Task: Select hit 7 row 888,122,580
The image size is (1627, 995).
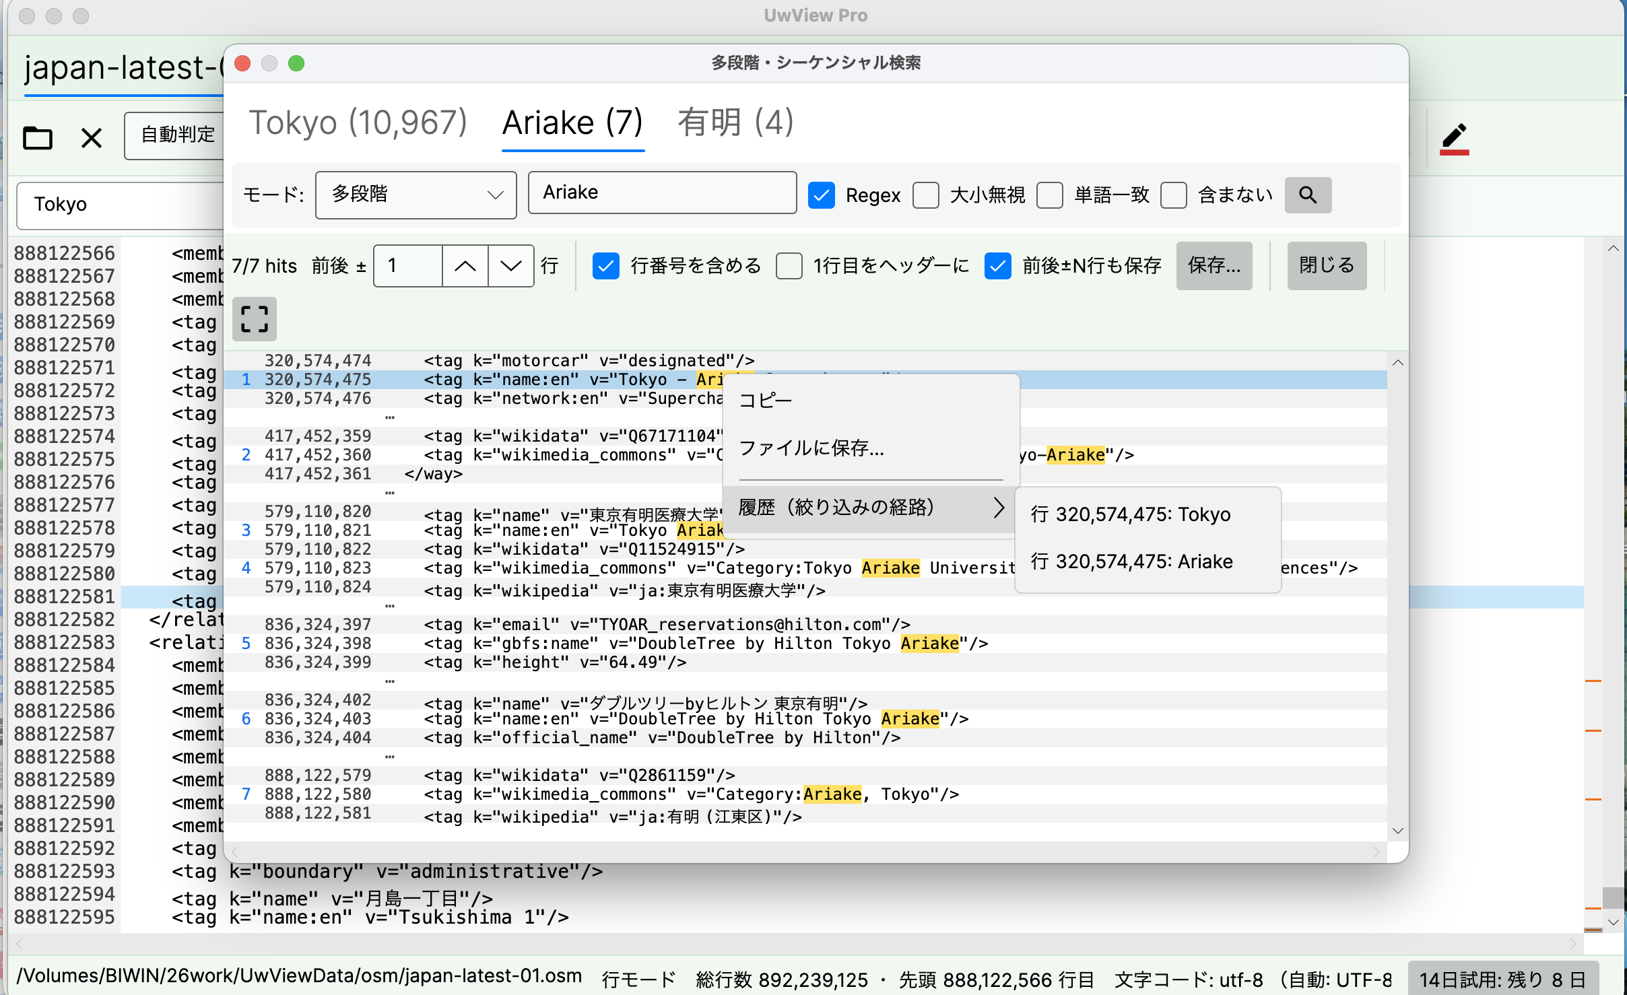Action: click(x=805, y=794)
